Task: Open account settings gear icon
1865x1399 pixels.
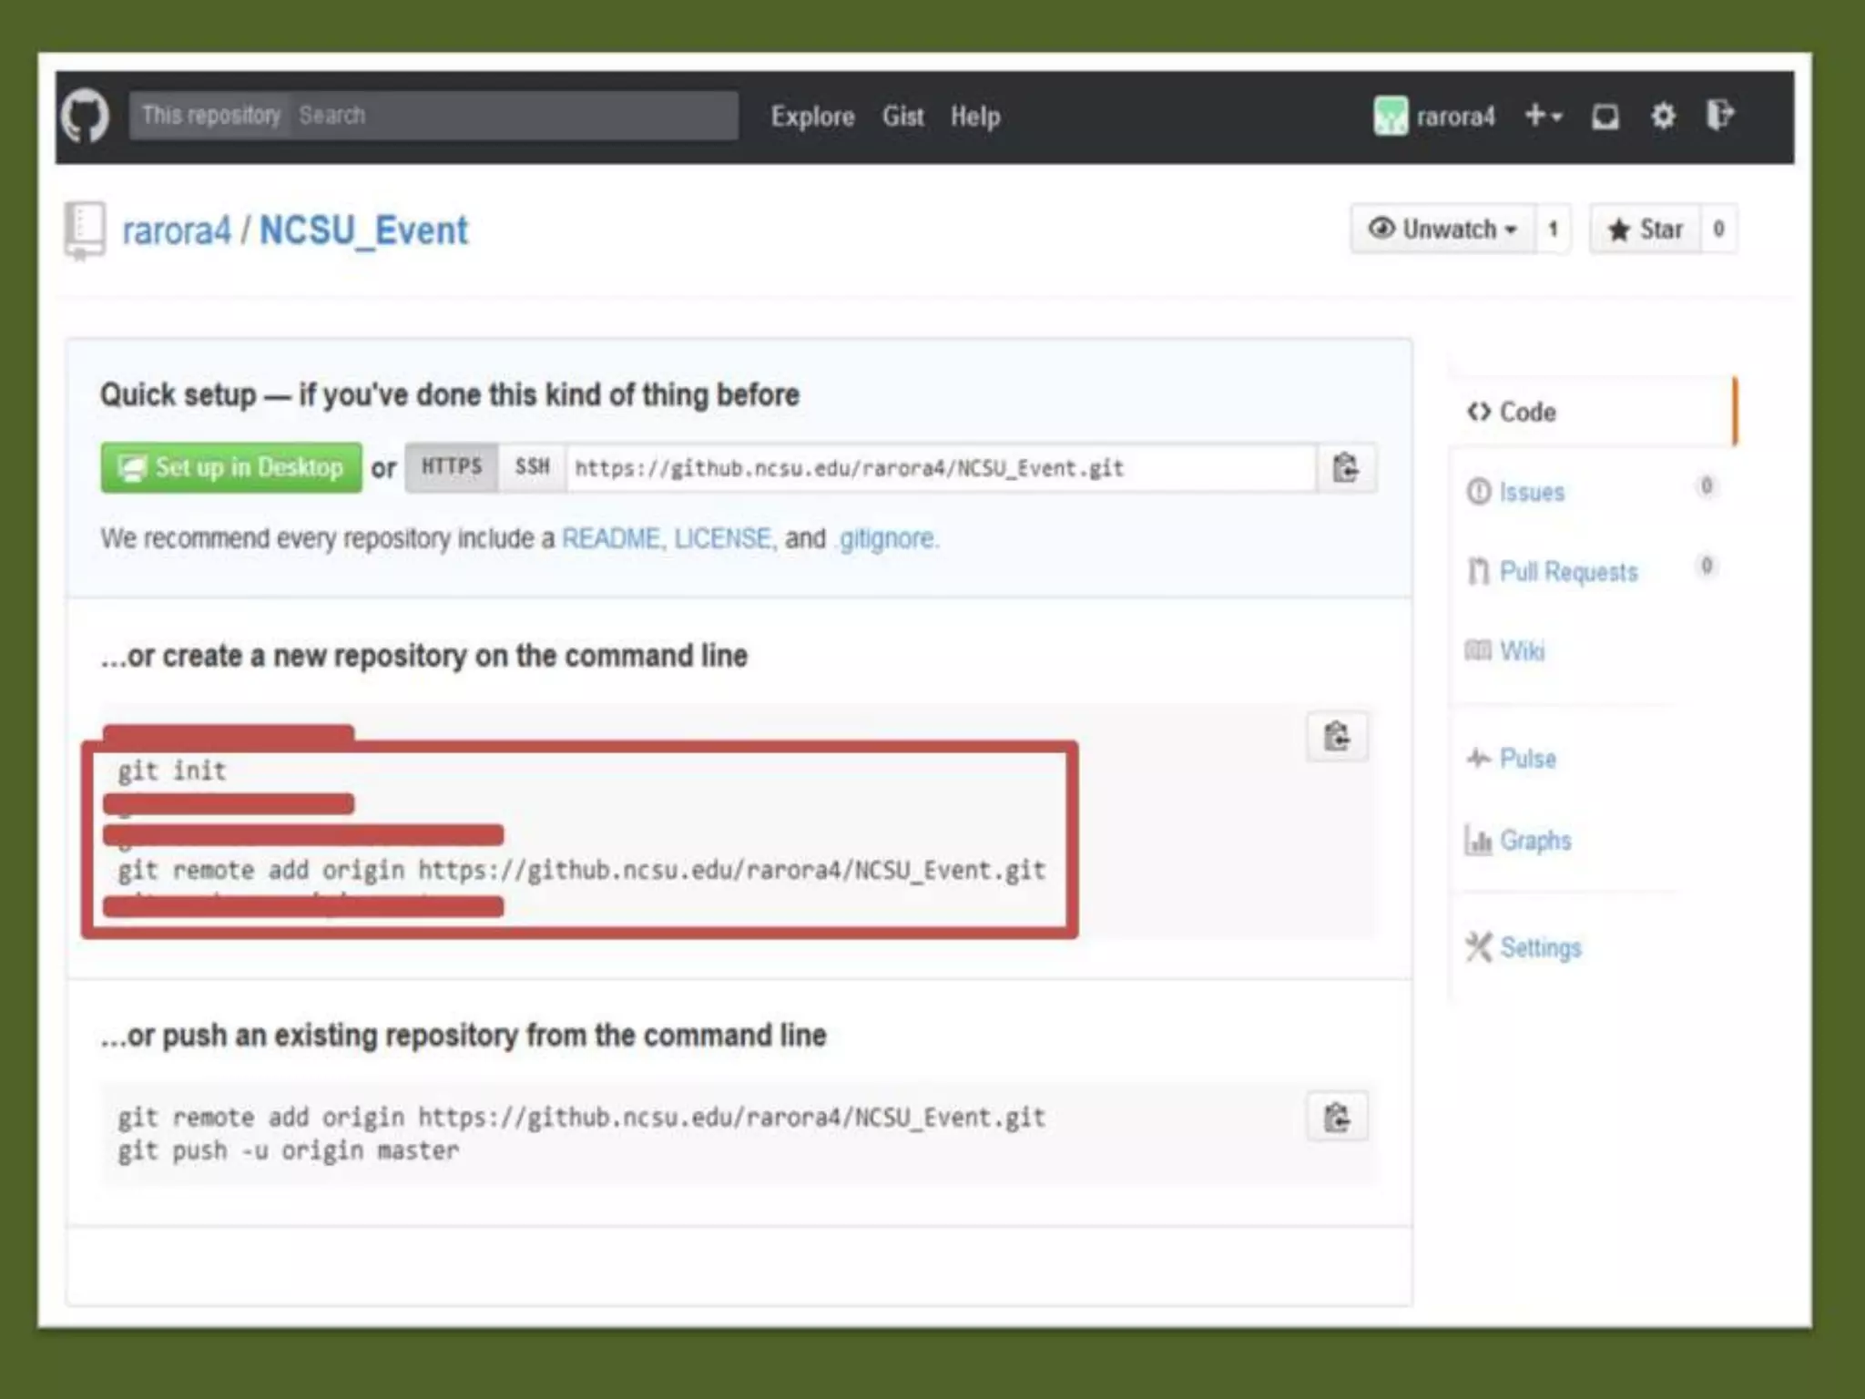Action: point(1663,117)
